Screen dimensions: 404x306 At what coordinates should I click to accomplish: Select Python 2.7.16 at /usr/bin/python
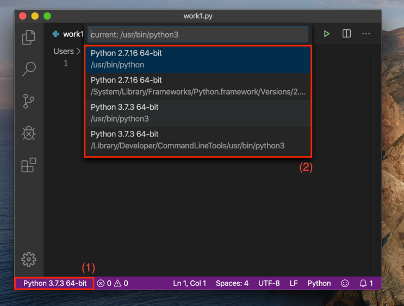(198, 59)
